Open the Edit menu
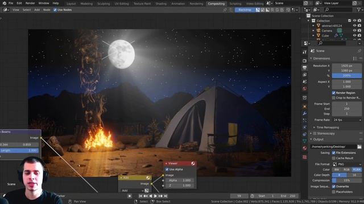This screenshot has height=204, width=364. point(19,3)
